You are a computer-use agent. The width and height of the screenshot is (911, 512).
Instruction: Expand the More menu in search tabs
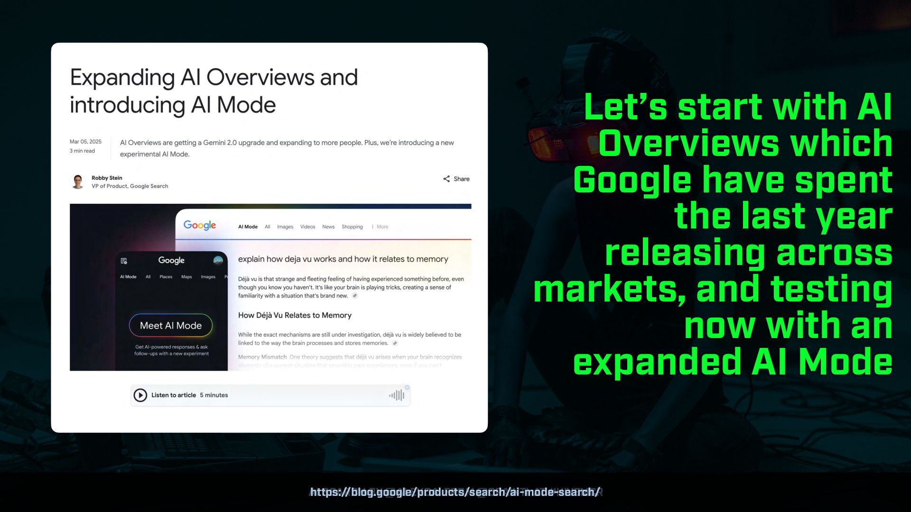(380, 227)
